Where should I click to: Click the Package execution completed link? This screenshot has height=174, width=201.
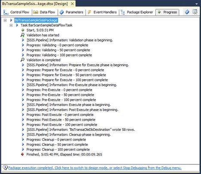94,168
